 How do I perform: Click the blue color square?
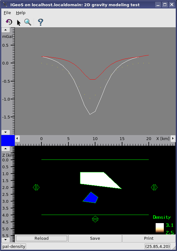click(x=8, y=140)
